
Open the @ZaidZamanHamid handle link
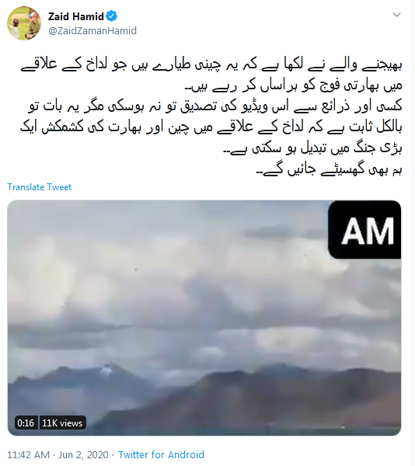92,31
